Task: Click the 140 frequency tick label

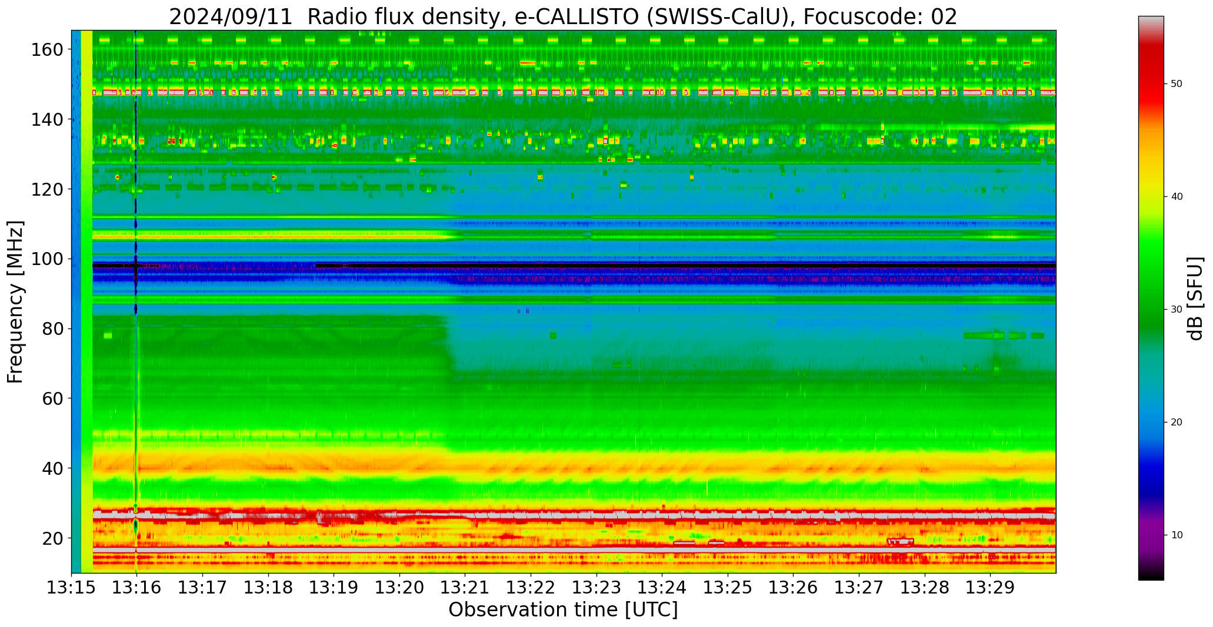Action: tap(46, 119)
